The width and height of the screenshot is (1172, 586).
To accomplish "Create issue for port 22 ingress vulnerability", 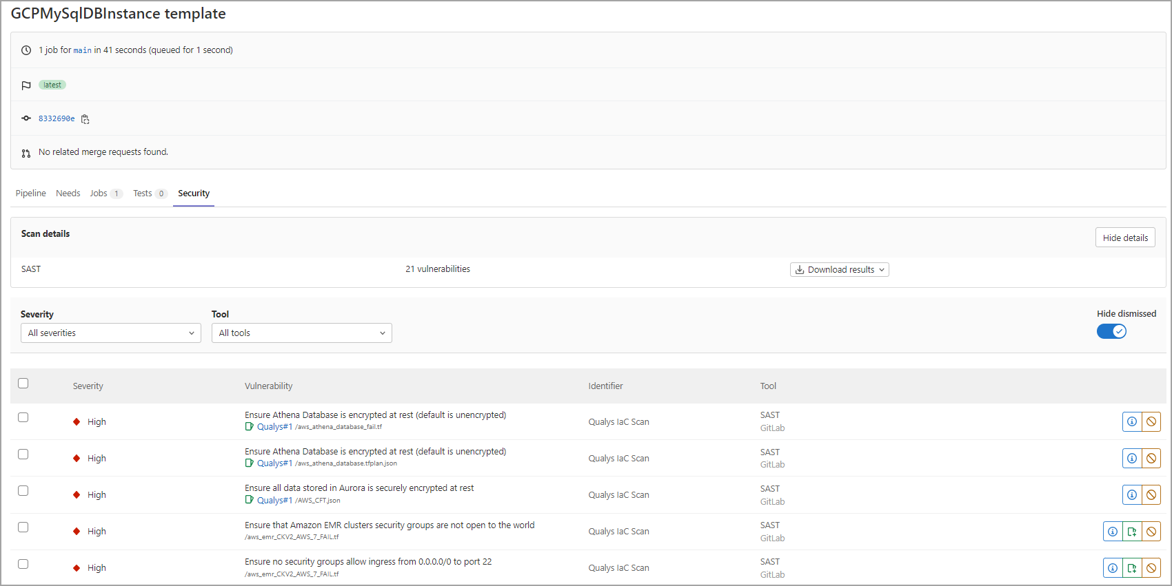I will click(1132, 568).
